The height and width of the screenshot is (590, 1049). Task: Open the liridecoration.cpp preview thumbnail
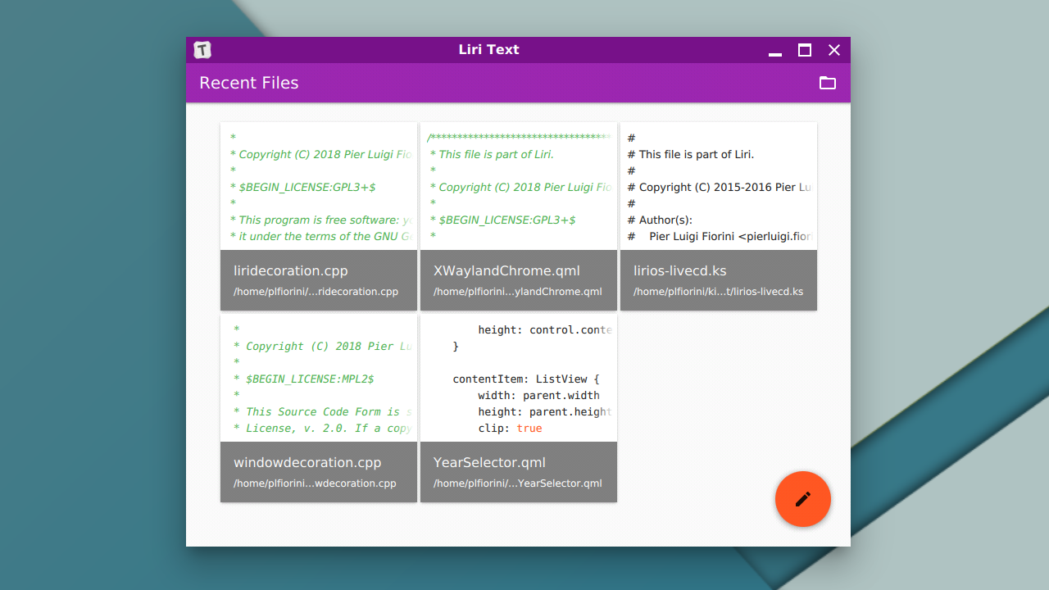click(x=319, y=186)
